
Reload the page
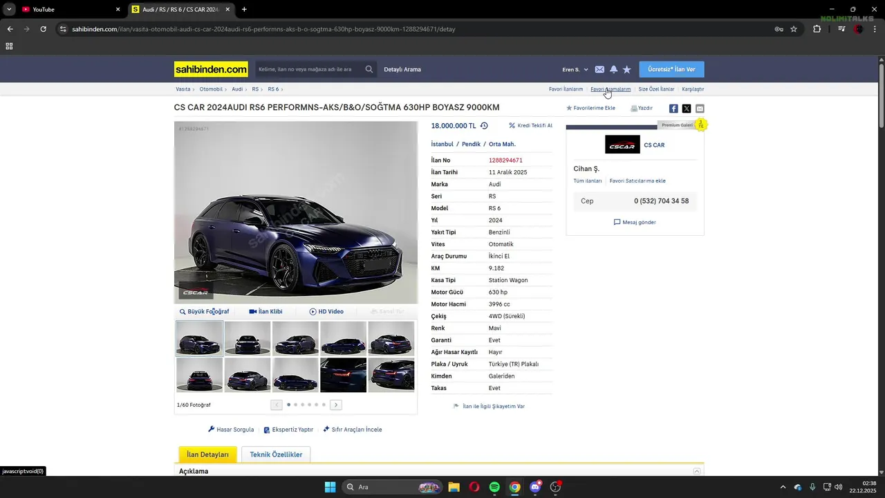(43, 29)
